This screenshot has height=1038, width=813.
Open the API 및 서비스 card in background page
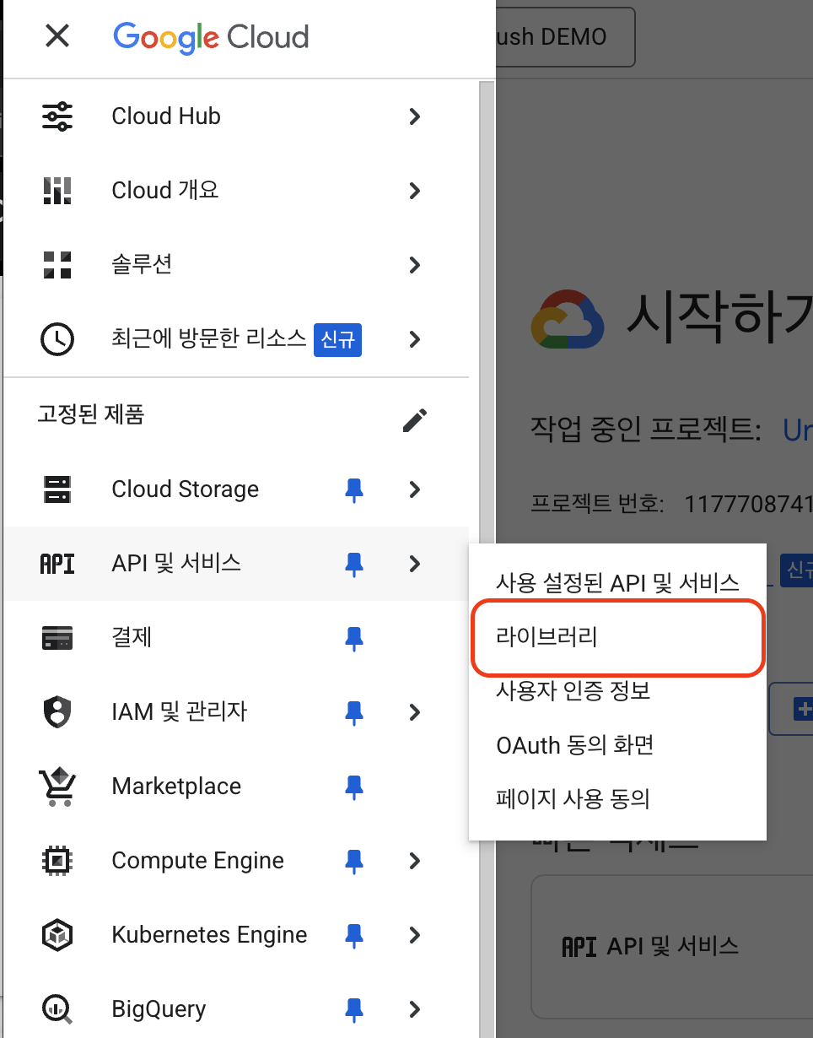(671, 947)
